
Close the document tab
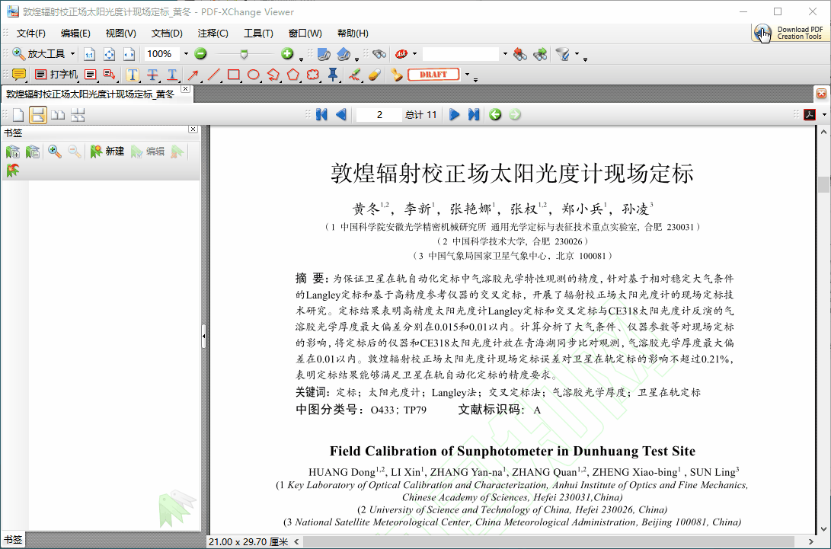click(185, 89)
